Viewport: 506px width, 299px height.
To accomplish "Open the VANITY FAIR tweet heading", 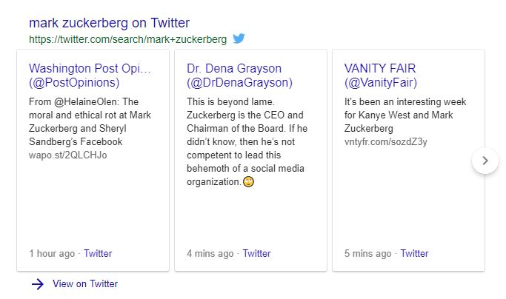I will [x=381, y=75].
